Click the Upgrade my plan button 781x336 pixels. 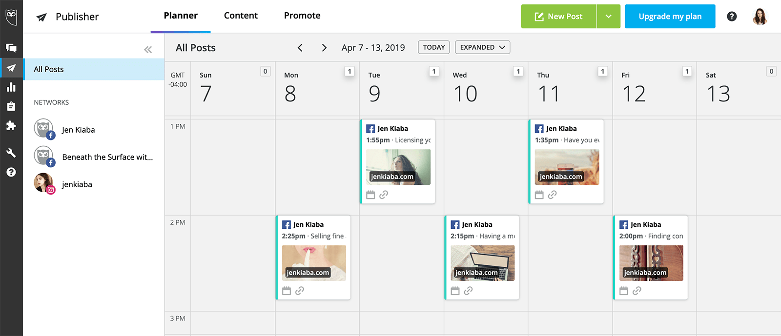coord(669,16)
